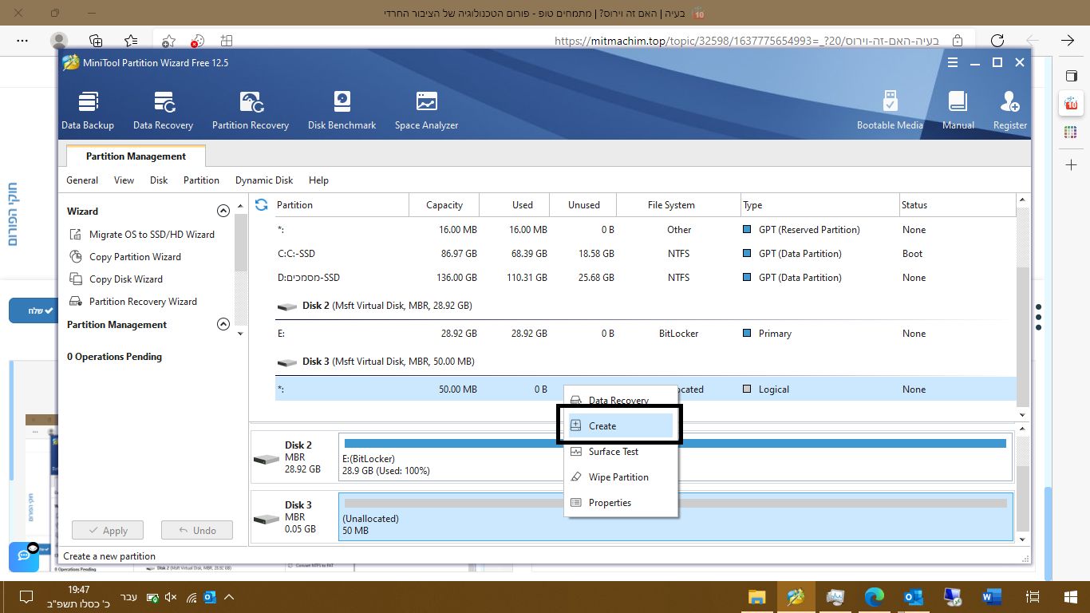Open File Explorer from the taskbar
The image size is (1090, 613).
tap(757, 597)
